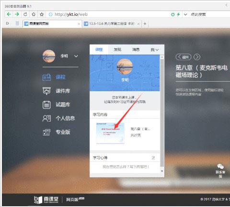Click the next arrow beside 返回
This screenshot has height=207, width=230.
(197, 57)
